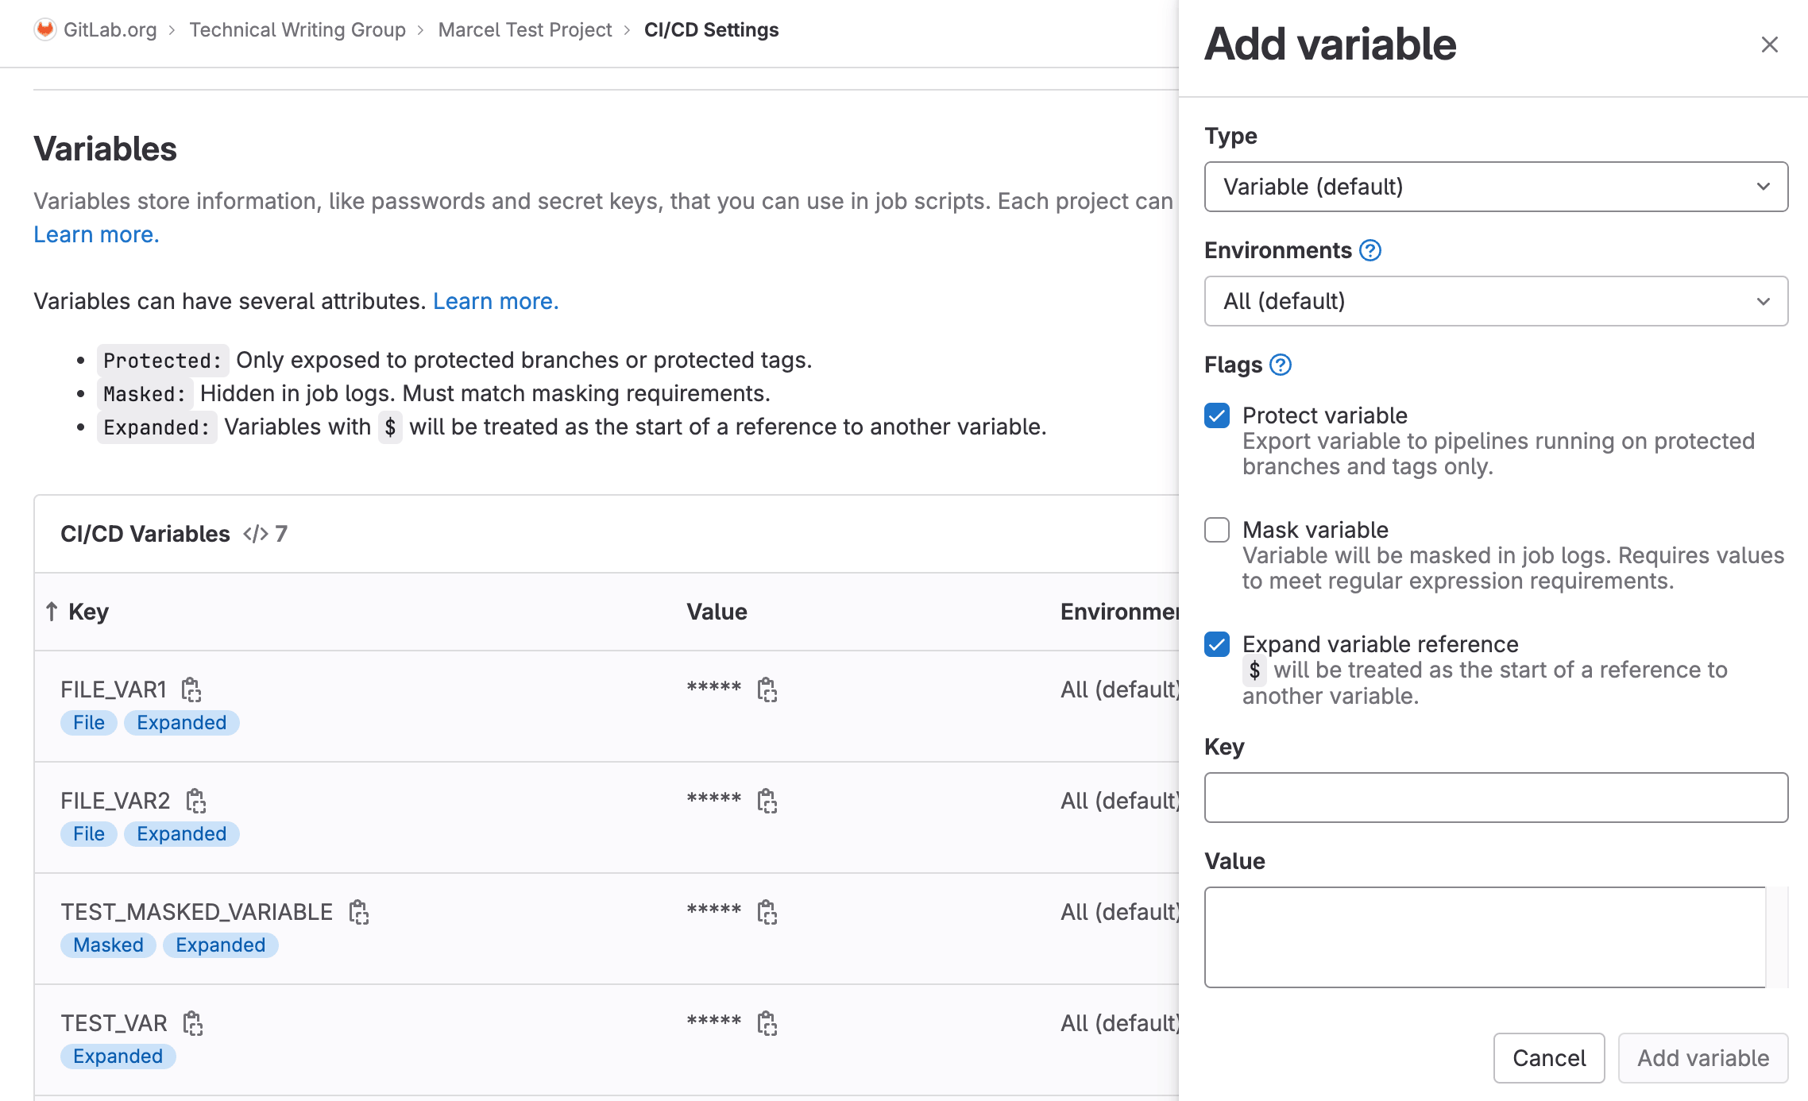Copy the FILE_VAR1 key name
Image resolution: width=1808 pixels, height=1101 pixels.
(x=193, y=690)
